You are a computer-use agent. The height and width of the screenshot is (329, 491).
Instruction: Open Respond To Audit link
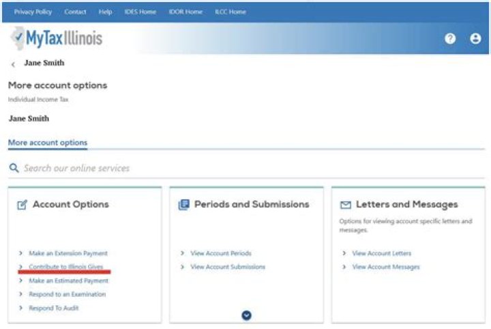[54, 308]
